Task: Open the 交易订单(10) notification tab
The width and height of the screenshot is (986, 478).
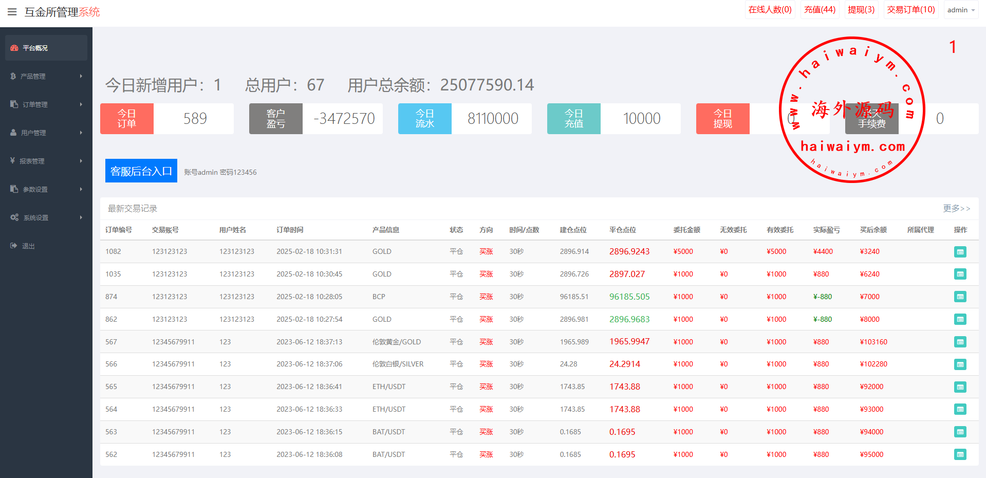Action: (911, 10)
